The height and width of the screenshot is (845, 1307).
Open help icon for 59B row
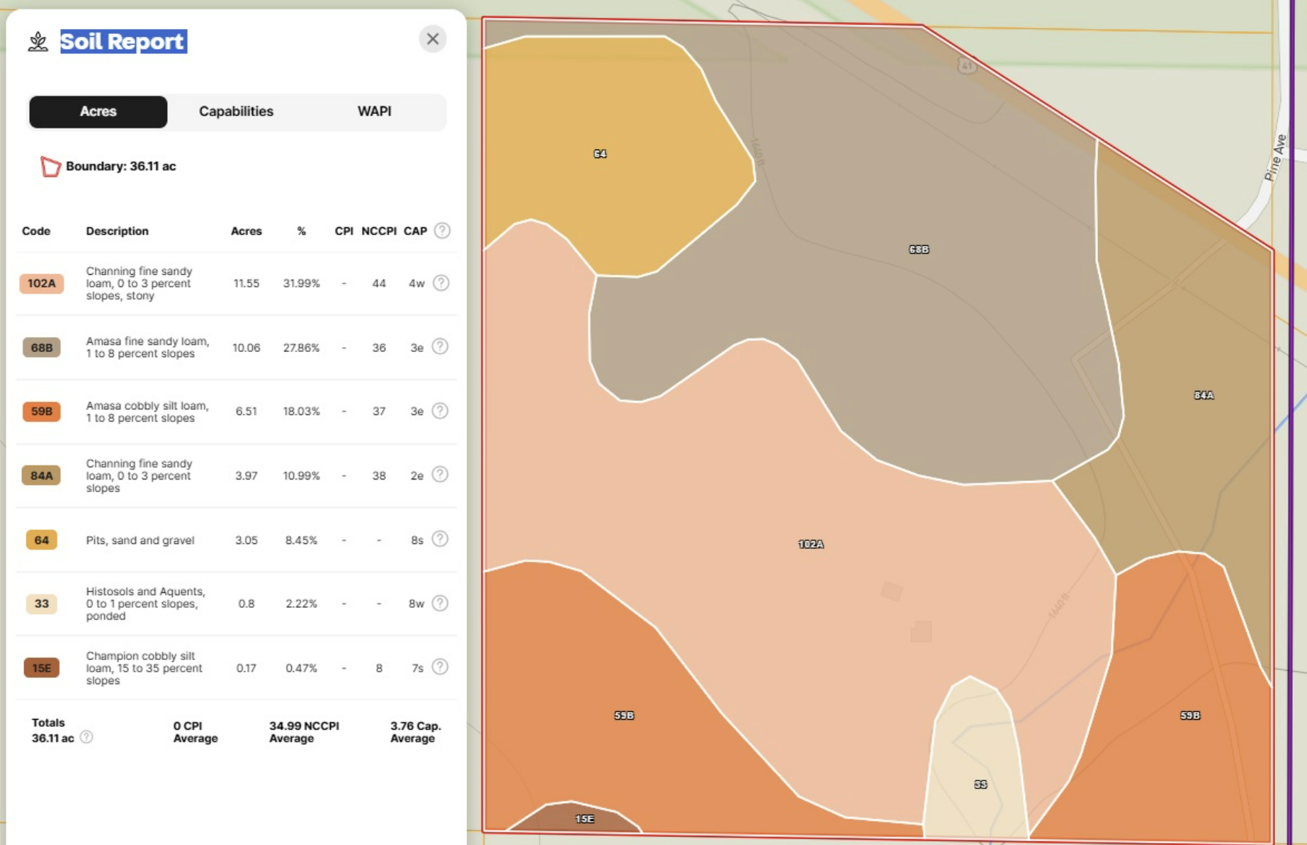click(440, 411)
